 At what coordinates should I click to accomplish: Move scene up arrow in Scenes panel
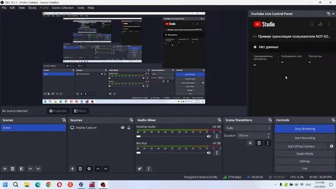pyautogui.click(x=30, y=169)
